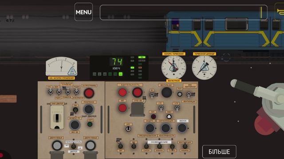Click the brake cylinder pressure gauge
The width and height of the screenshot is (284, 159).
point(204,68)
